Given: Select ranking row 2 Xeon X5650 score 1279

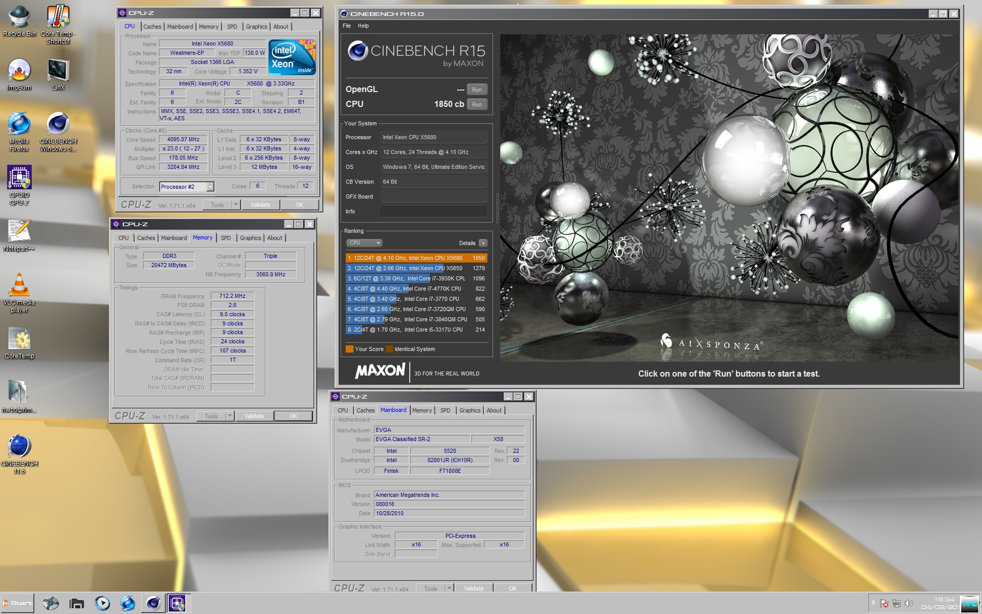Looking at the screenshot, I should click(416, 268).
